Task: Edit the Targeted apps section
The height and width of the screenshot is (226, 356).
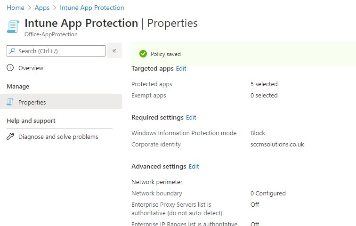Action: [181, 68]
